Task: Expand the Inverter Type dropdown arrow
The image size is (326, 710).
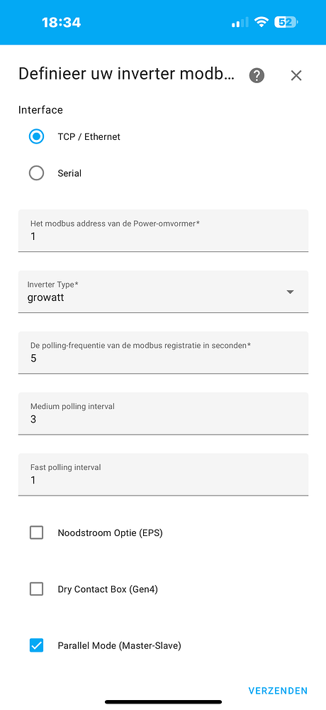Action: click(291, 292)
